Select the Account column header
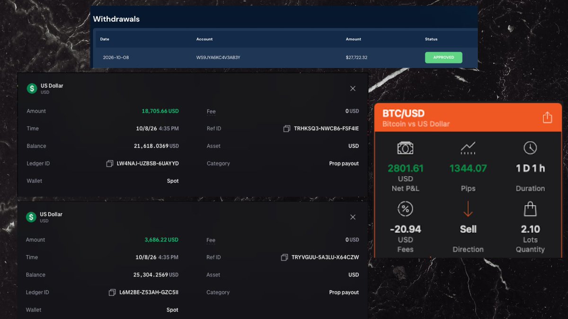The width and height of the screenshot is (568, 319). tap(204, 39)
